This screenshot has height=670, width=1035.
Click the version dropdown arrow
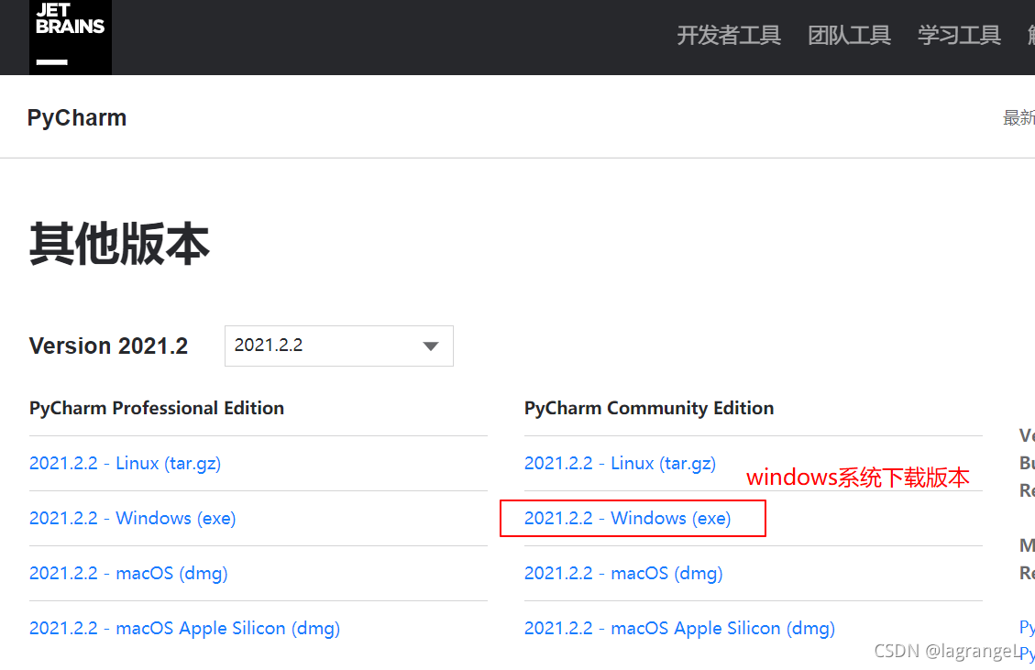pos(431,346)
